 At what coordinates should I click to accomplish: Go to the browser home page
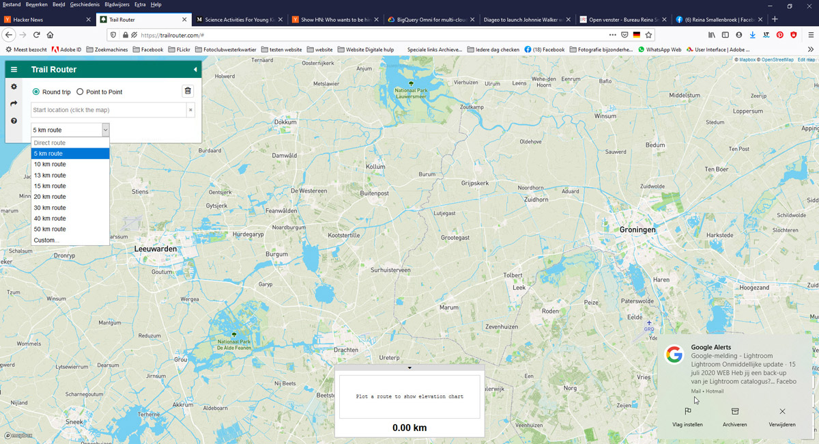pos(51,35)
